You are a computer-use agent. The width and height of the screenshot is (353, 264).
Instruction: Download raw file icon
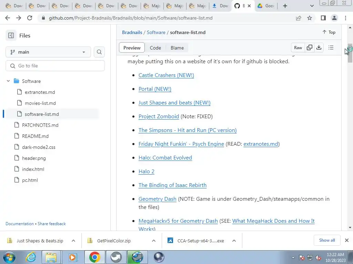tap(319, 47)
